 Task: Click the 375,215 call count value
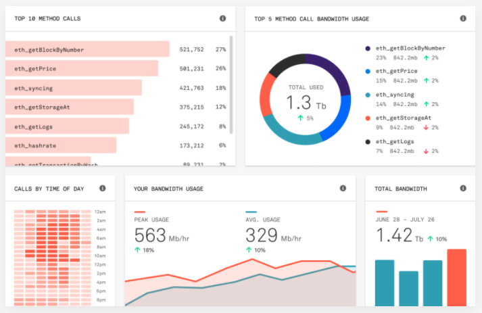(191, 107)
